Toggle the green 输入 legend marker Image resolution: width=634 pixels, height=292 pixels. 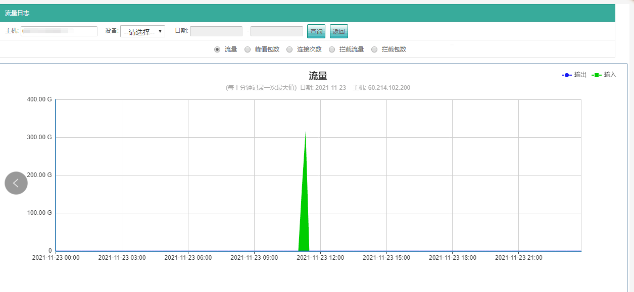point(597,75)
